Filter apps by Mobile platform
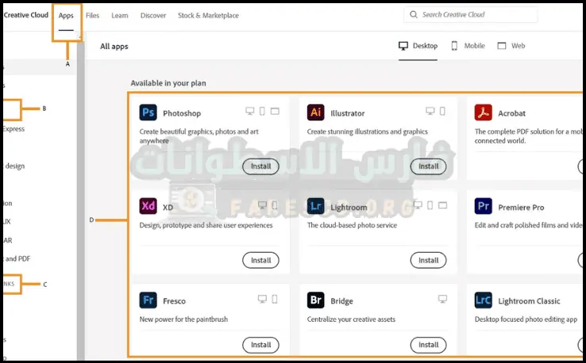The height and width of the screenshot is (363, 586). click(x=468, y=46)
